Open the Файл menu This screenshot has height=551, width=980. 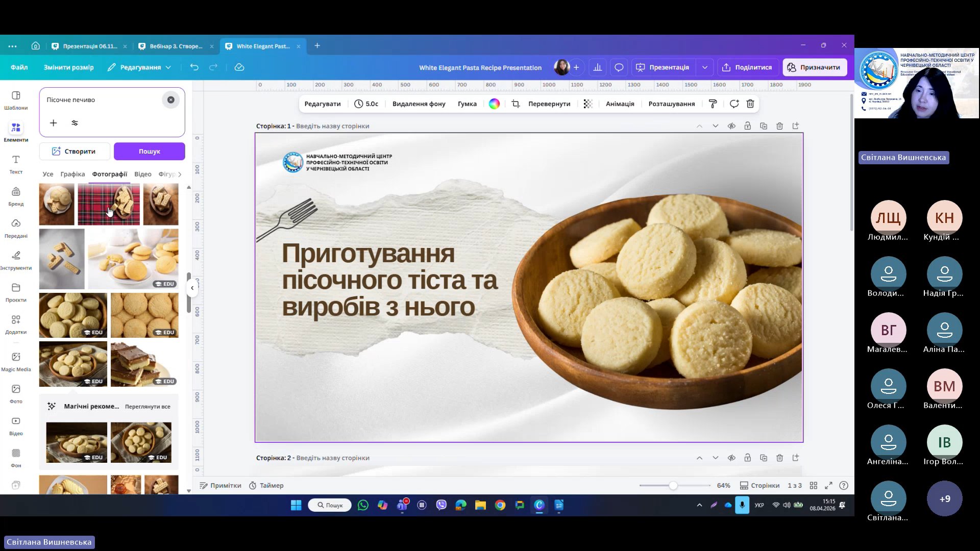19,67
